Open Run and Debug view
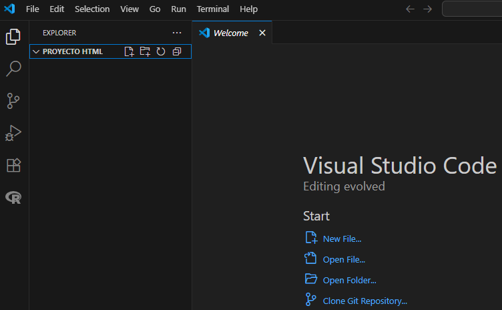The width and height of the screenshot is (502, 310). (13, 133)
